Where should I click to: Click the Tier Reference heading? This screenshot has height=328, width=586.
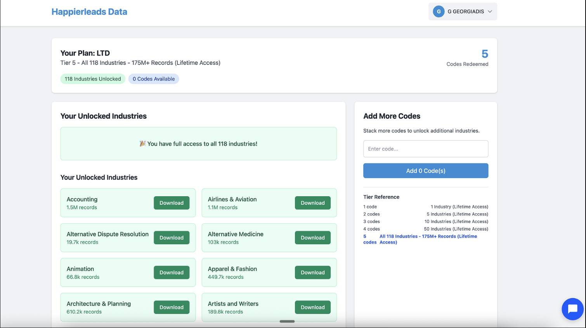(381, 197)
